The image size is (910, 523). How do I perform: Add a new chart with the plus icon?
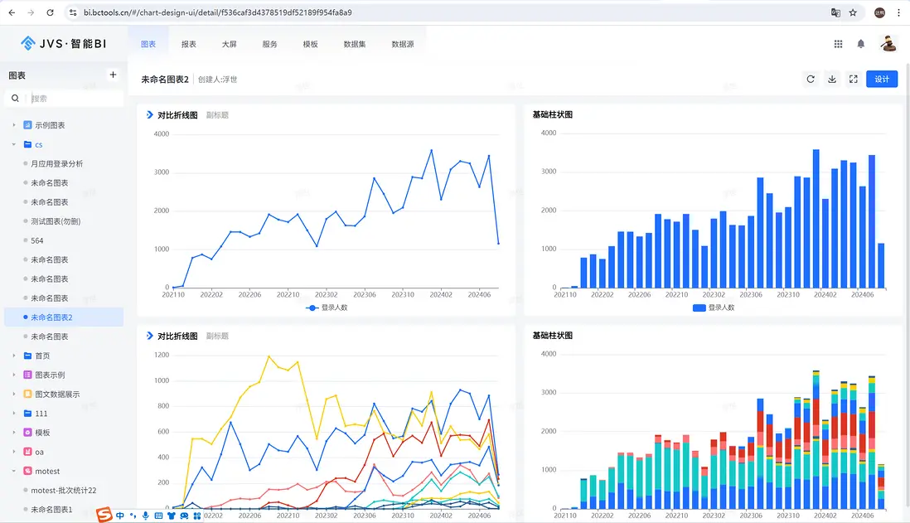114,75
